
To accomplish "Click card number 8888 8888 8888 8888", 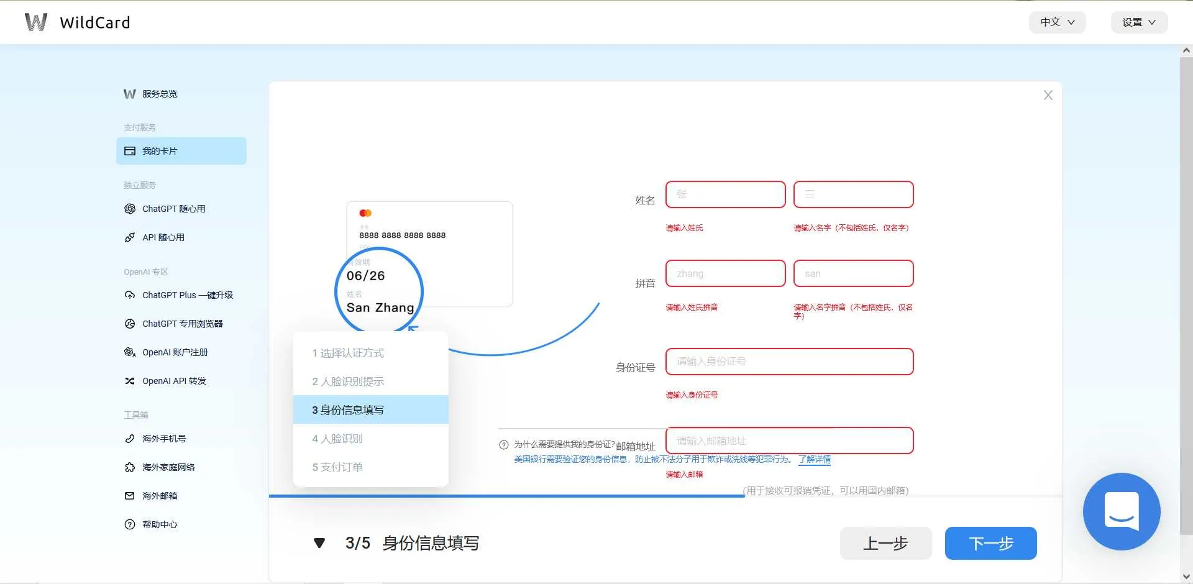I will tap(403, 235).
